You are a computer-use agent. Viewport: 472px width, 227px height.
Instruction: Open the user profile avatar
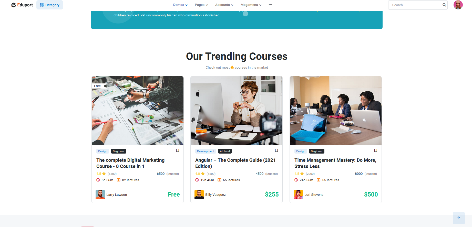tap(458, 5)
